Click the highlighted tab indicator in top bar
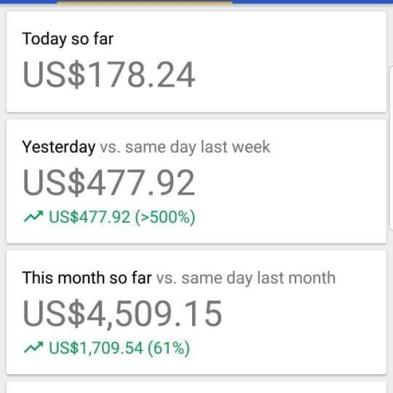Screen dimensions: 393x393 point(145,2)
